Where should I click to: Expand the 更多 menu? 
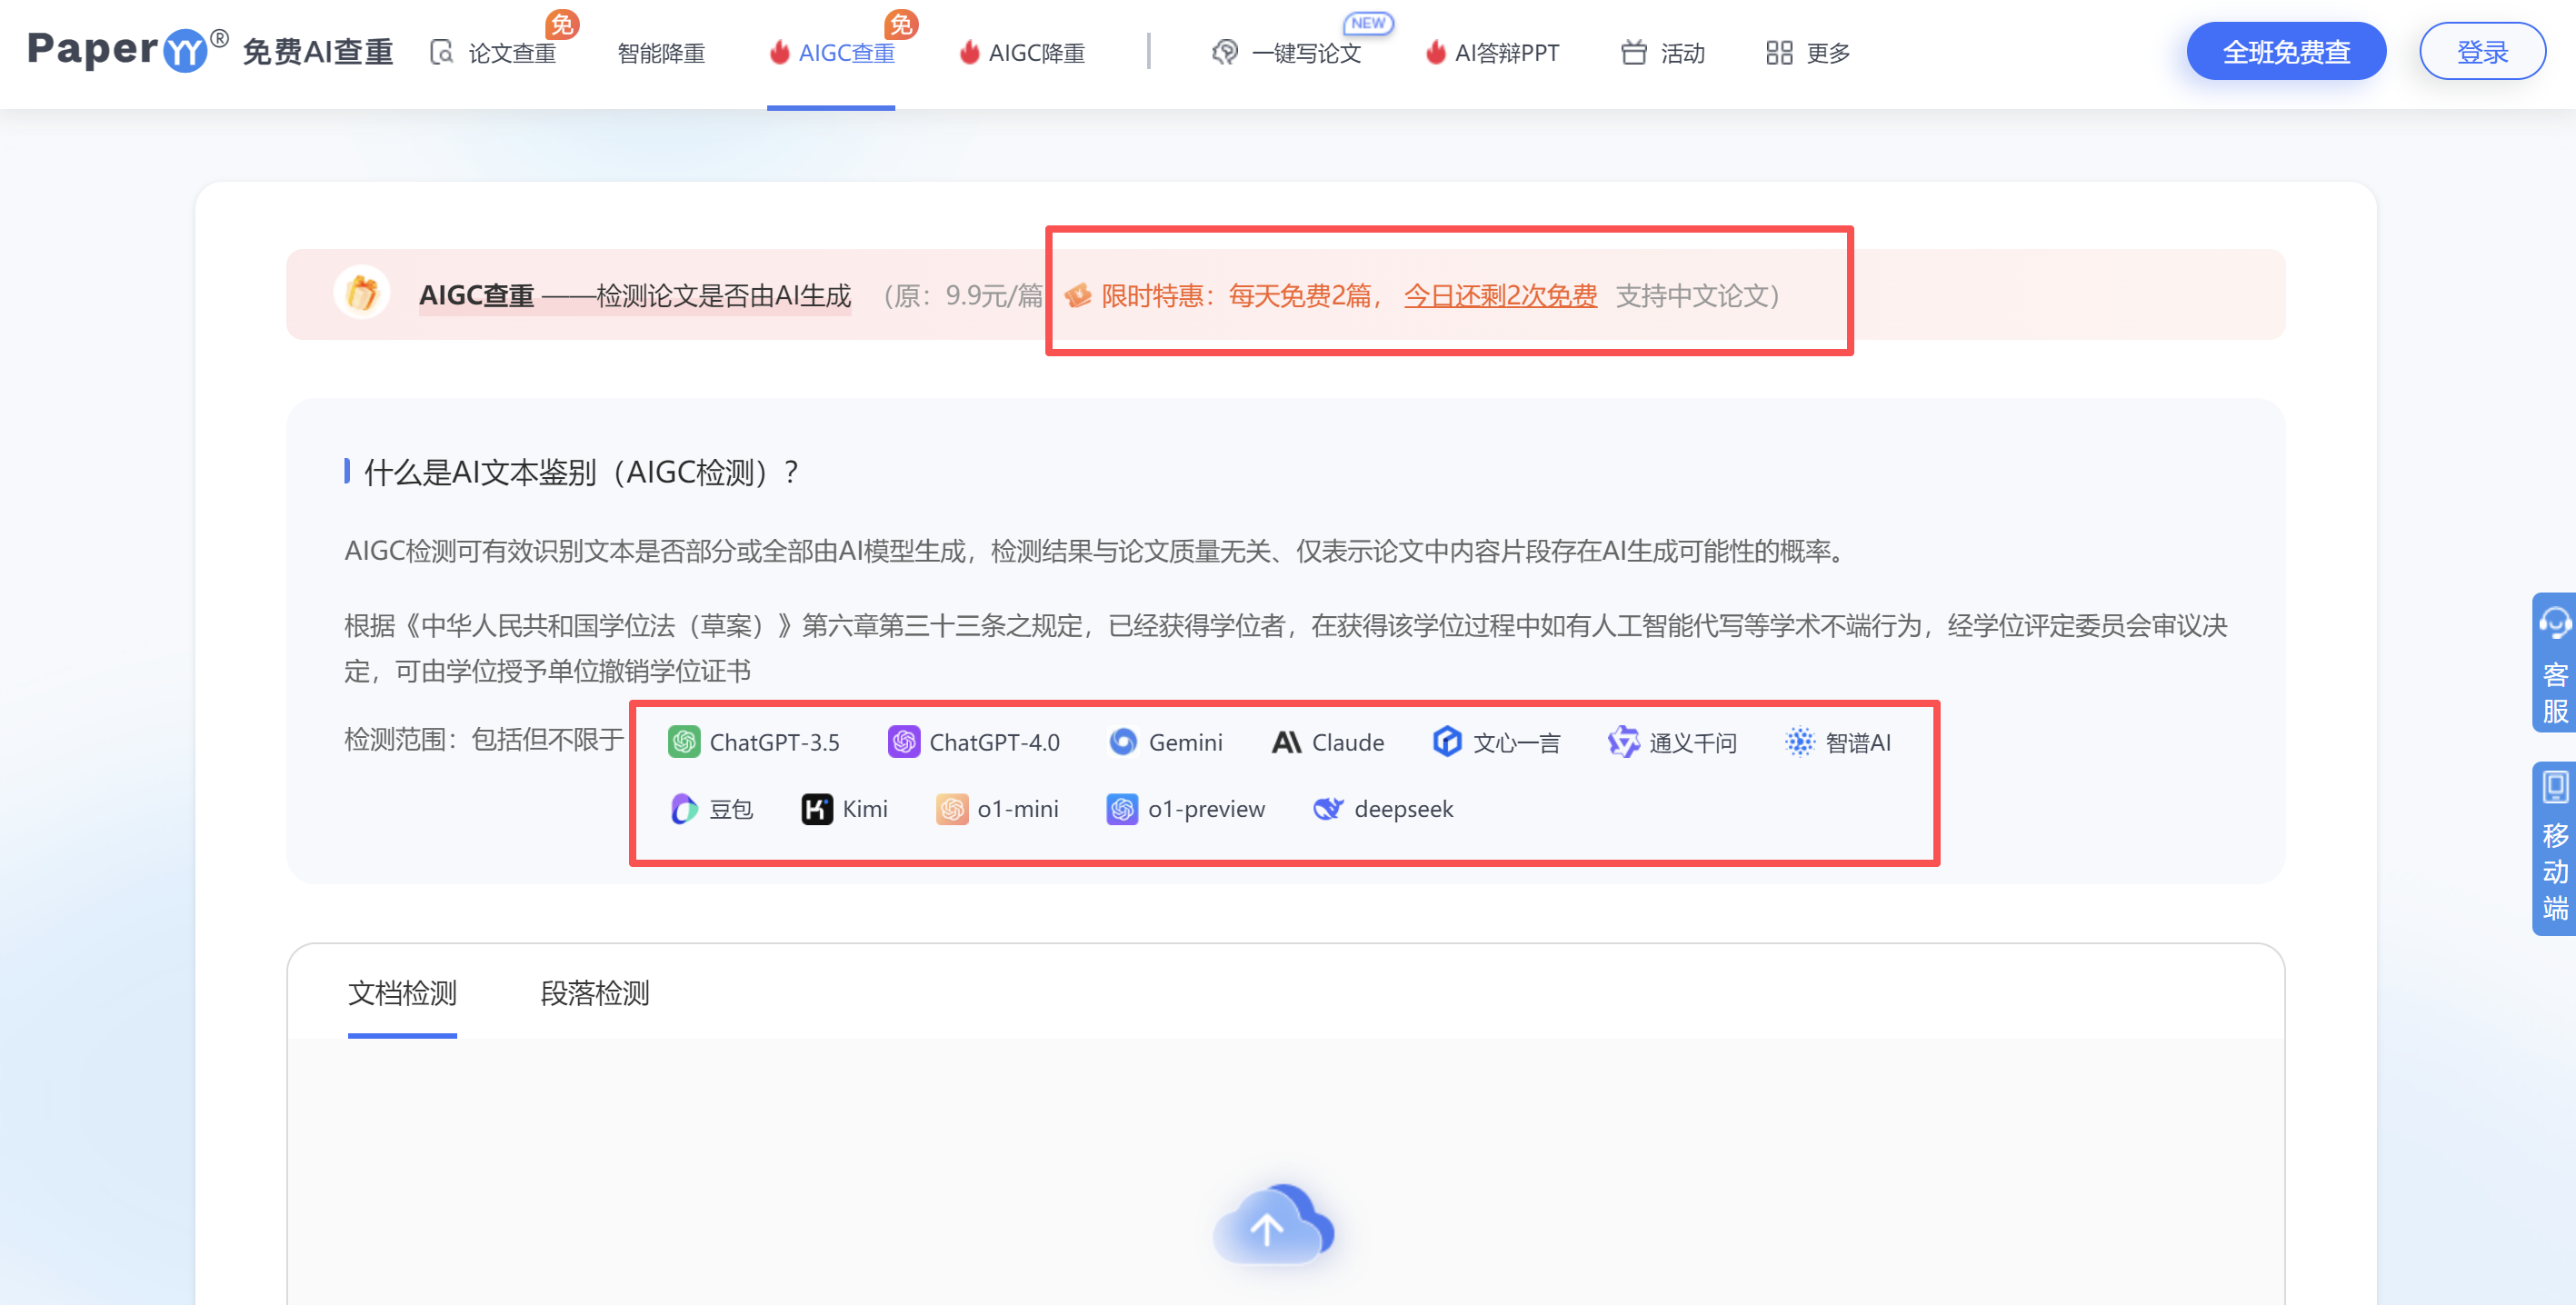[1828, 53]
